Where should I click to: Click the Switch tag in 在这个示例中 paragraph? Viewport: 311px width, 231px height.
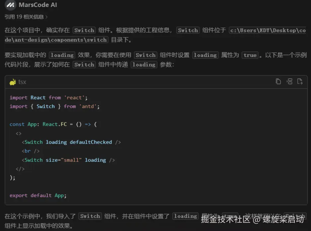(90, 216)
